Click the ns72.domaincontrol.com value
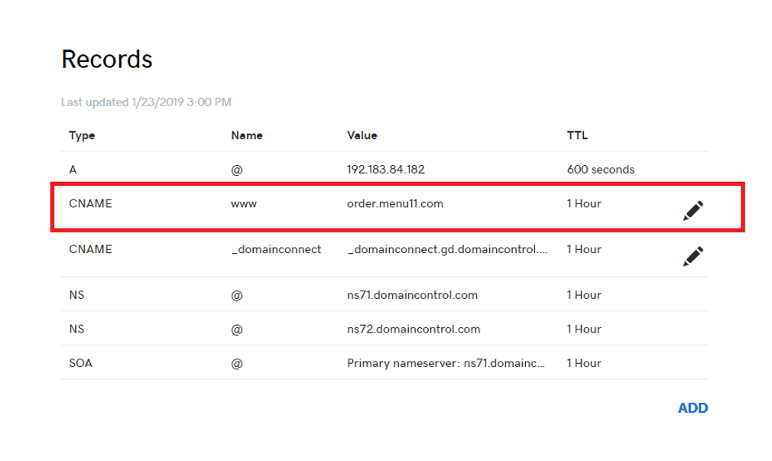 414,329
